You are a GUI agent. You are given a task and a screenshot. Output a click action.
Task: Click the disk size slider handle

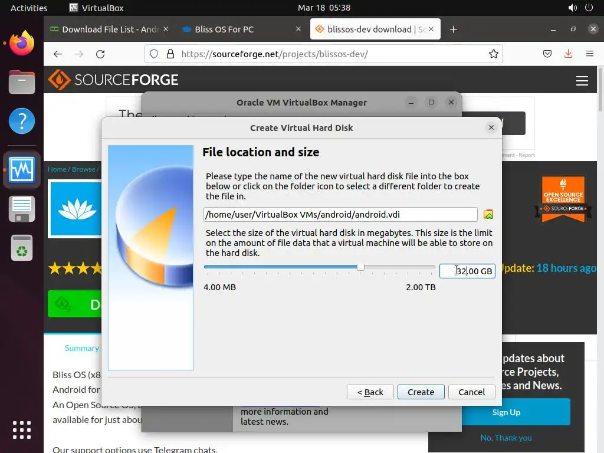360,267
